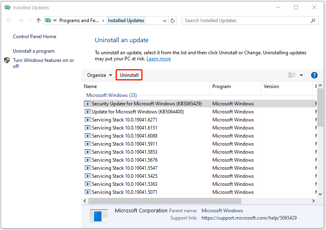Click update icon beside KB5064400
The image size is (326, 230).
pos(88,111)
